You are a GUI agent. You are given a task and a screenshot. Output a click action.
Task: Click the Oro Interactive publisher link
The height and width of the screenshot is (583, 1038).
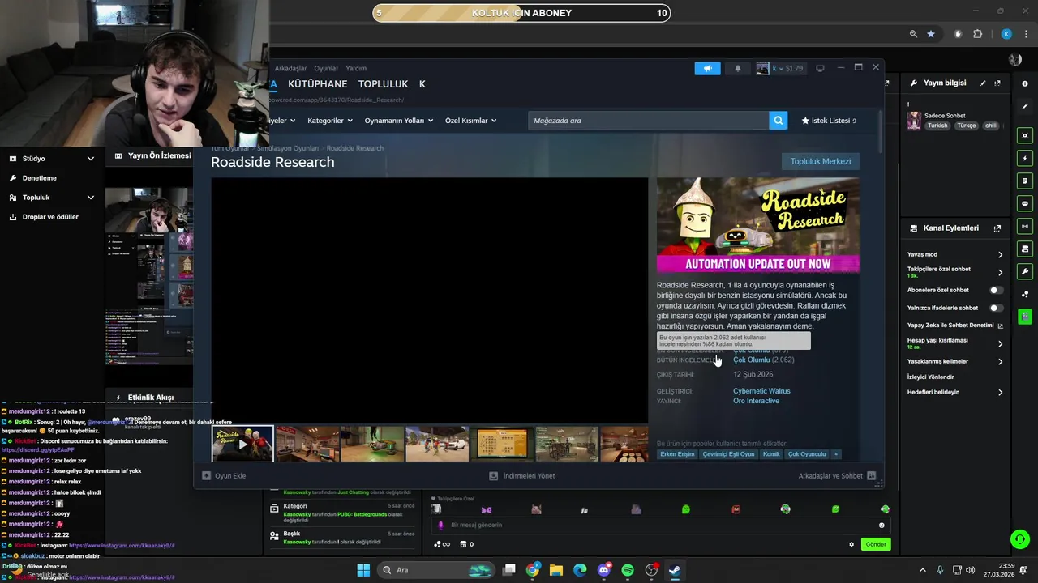[x=756, y=401]
